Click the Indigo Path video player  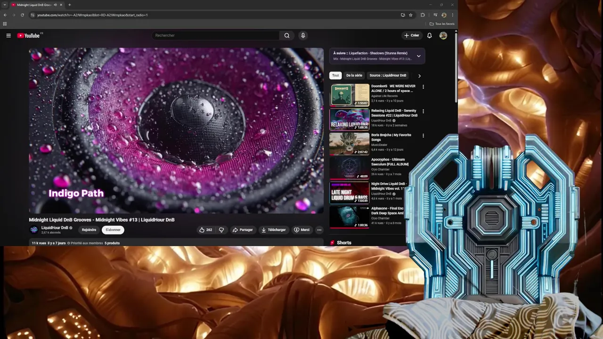point(176,130)
